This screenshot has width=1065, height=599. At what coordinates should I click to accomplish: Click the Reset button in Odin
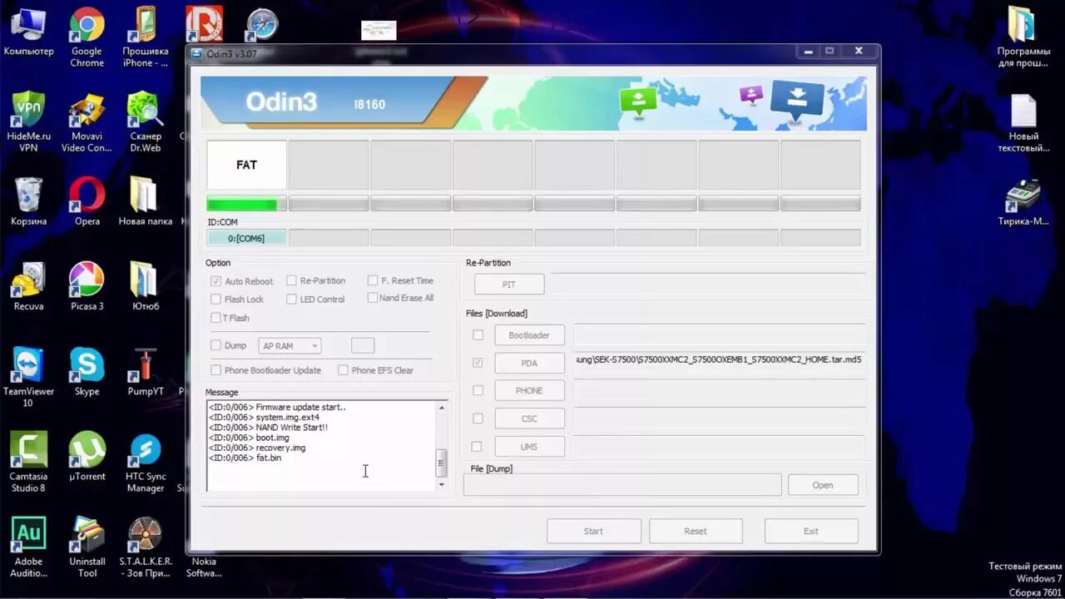[x=696, y=531]
